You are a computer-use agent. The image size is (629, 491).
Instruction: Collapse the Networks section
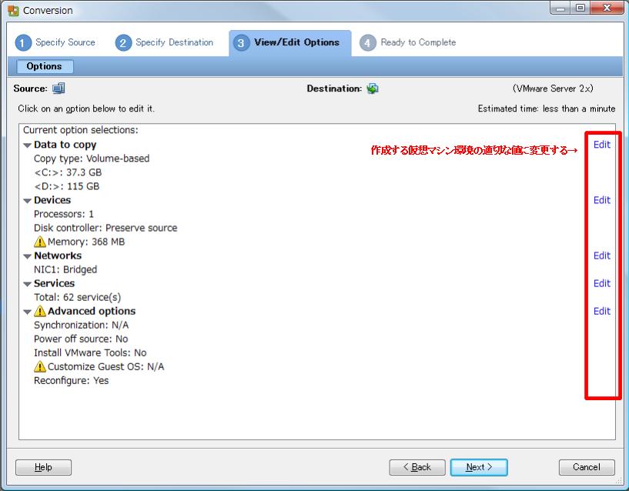coord(27,256)
